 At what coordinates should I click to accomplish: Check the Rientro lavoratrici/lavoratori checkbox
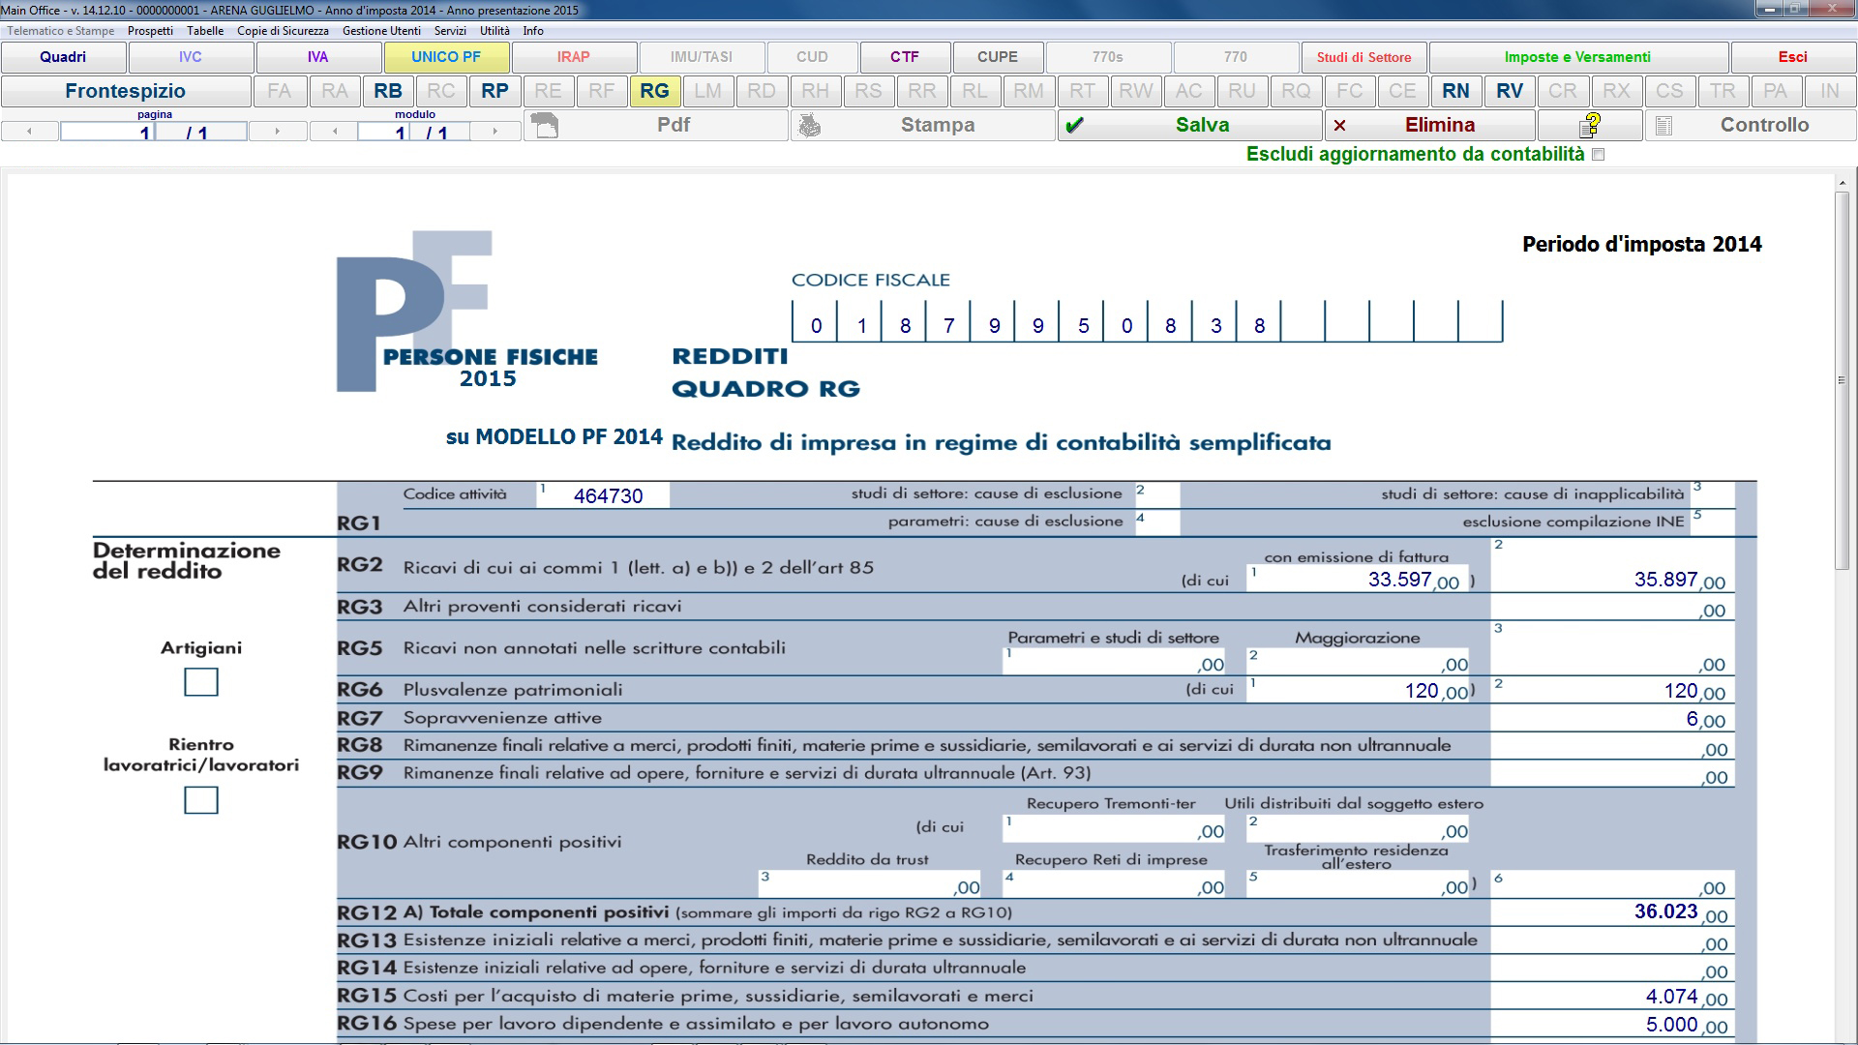201,800
